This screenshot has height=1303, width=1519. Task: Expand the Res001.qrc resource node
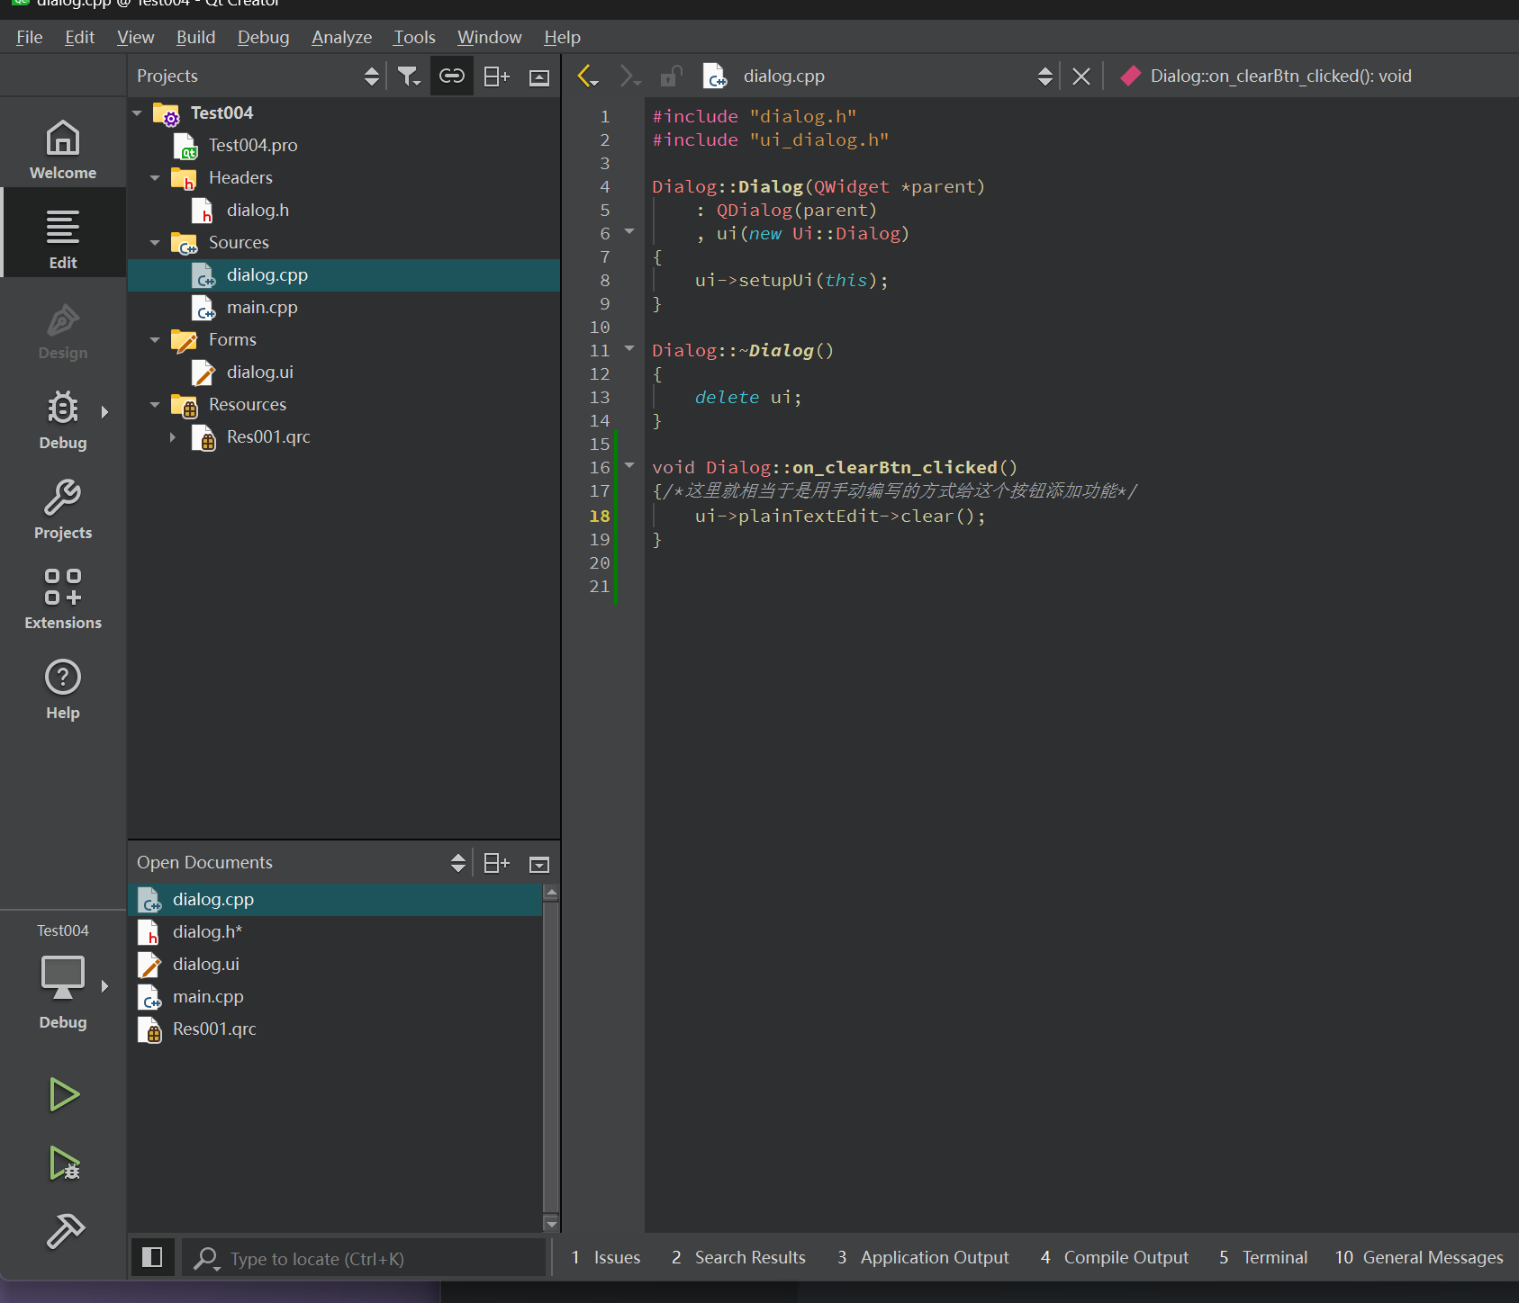coord(173,437)
